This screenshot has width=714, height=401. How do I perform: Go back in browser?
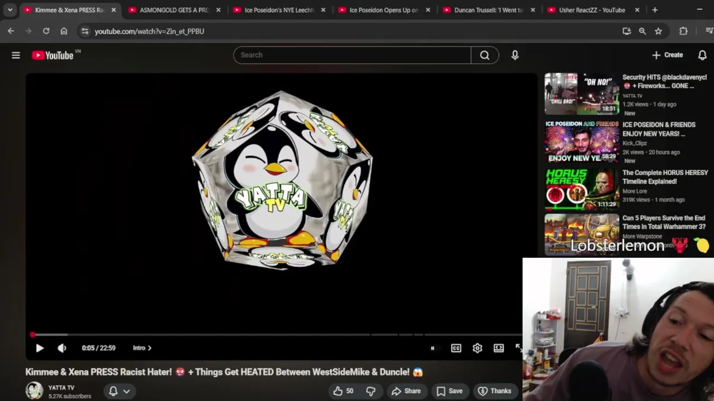click(11, 31)
